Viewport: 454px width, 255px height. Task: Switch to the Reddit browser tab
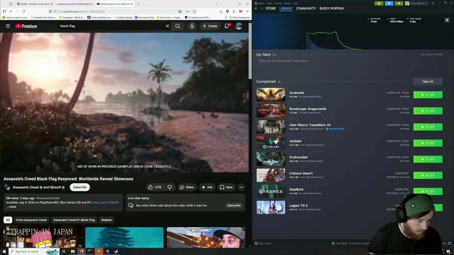34,4
